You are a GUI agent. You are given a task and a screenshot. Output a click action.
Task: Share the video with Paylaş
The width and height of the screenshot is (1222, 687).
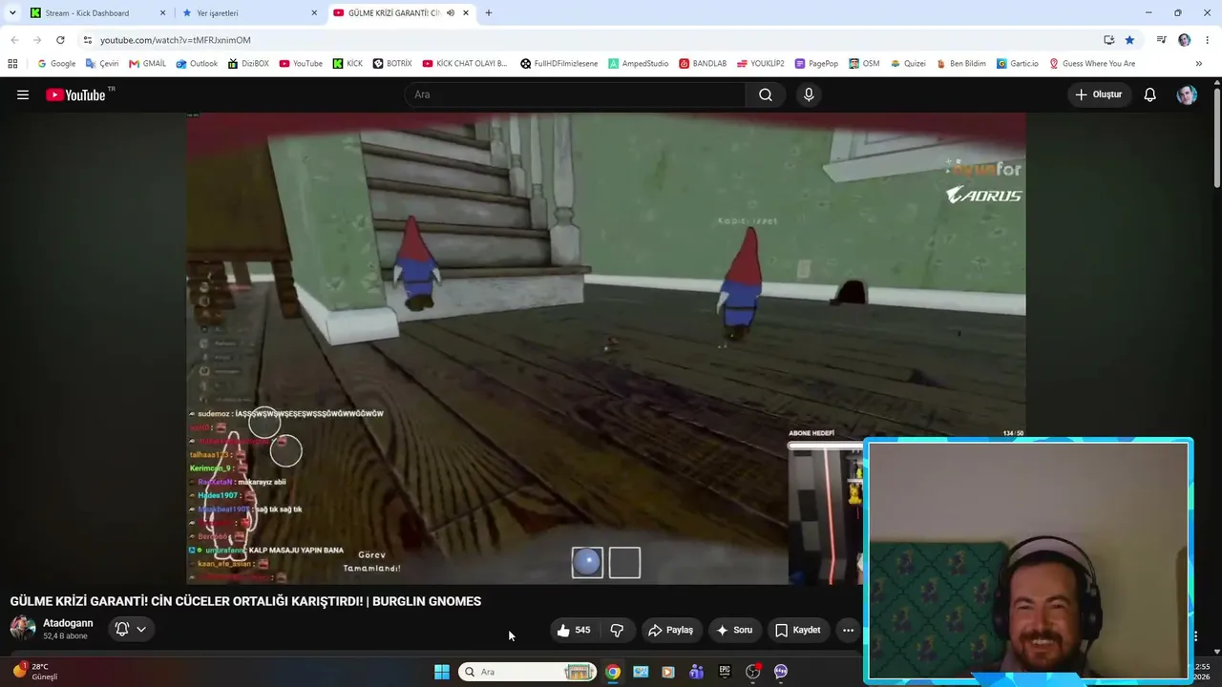[x=670, y=630]
